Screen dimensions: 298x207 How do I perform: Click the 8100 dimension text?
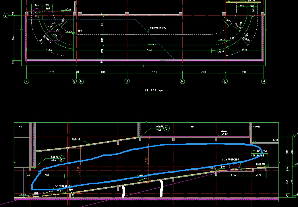coord(102,72)
